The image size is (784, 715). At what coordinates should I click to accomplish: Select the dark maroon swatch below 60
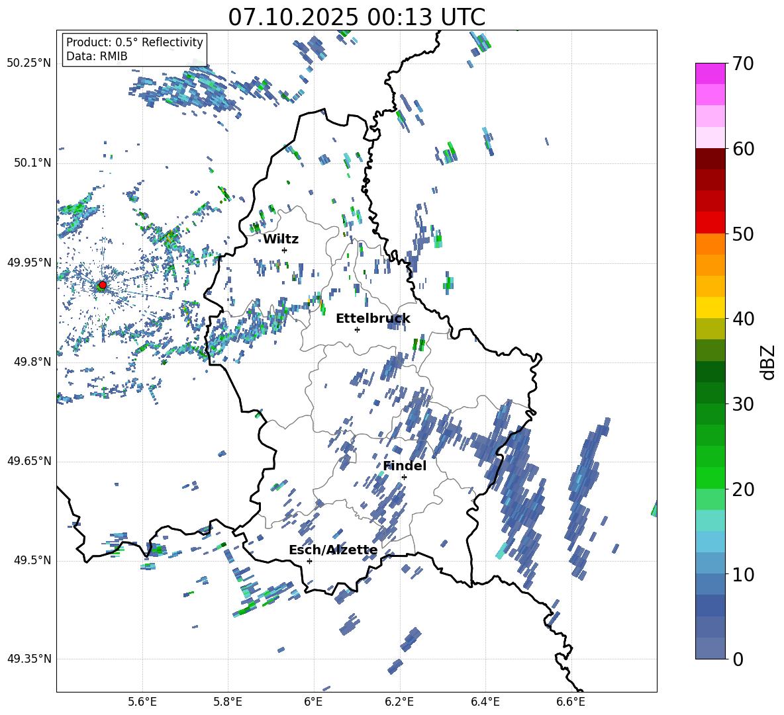tap(710, 159)
